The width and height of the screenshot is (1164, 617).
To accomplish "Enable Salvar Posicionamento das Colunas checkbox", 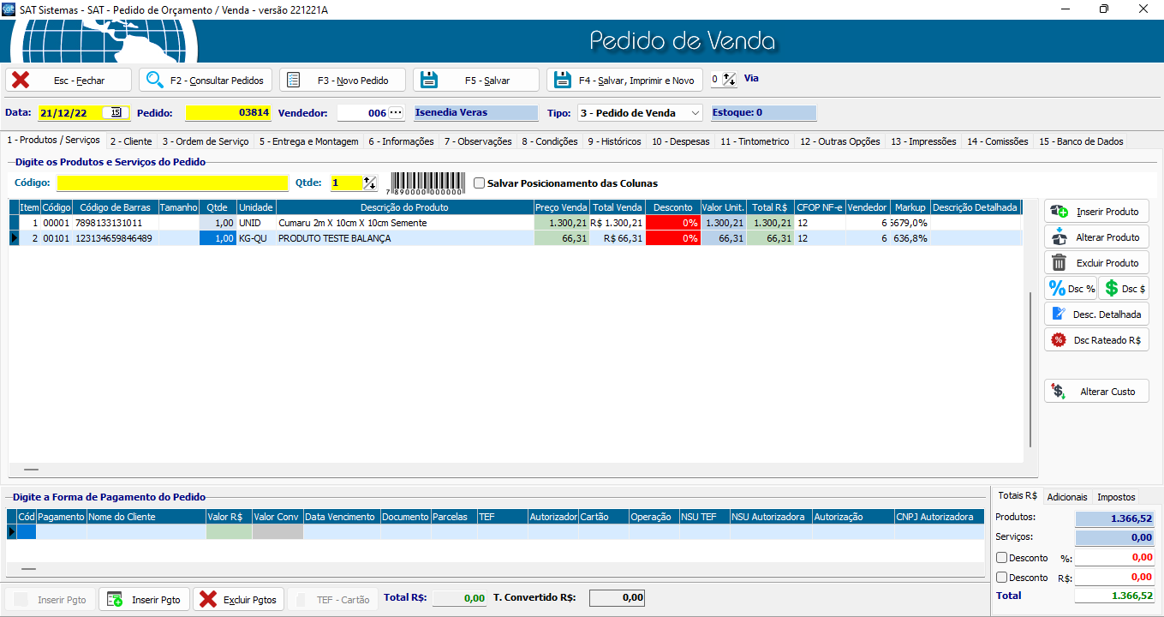I will (x=480, y=183).
